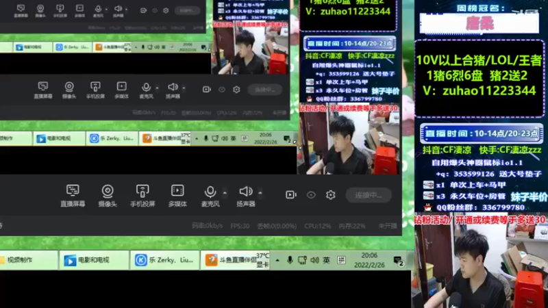Screen dimensions: 548x308
Task: Open 乐 Zerky、Liu... in the largest taskbar
Action: pyautogui.click(x=164, y=260)
